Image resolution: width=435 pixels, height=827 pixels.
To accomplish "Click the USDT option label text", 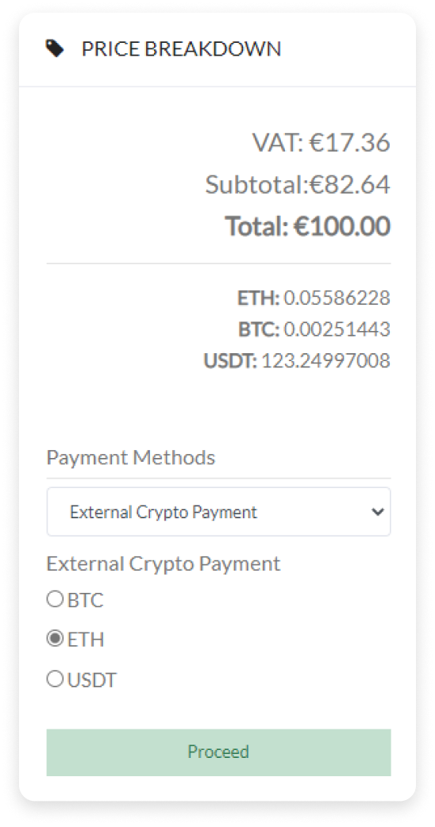I will [92, 680].
